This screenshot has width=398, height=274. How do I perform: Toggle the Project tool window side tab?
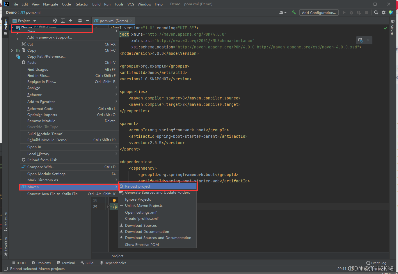[x=6, y=27]
